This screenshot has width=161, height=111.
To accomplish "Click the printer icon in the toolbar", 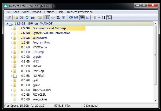I will point(32,18).
